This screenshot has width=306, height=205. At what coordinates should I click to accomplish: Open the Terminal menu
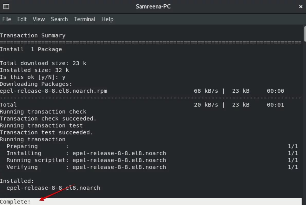[x=85, y=19]
